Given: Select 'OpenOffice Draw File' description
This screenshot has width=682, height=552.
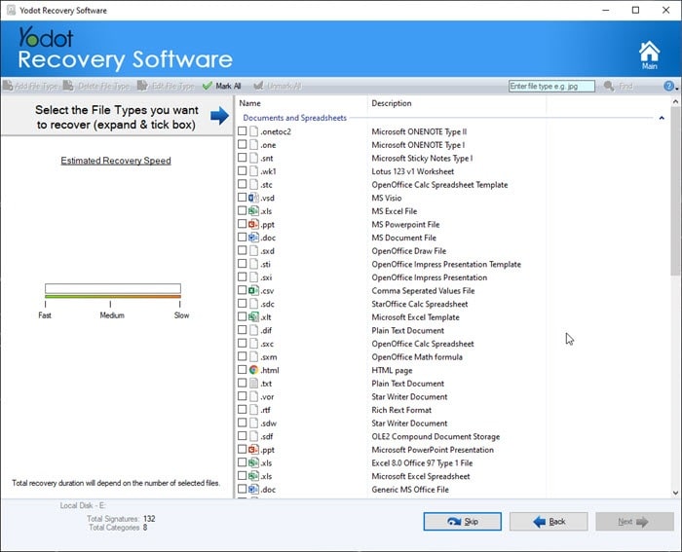Looking at the screenshot, I should point(408,251).
